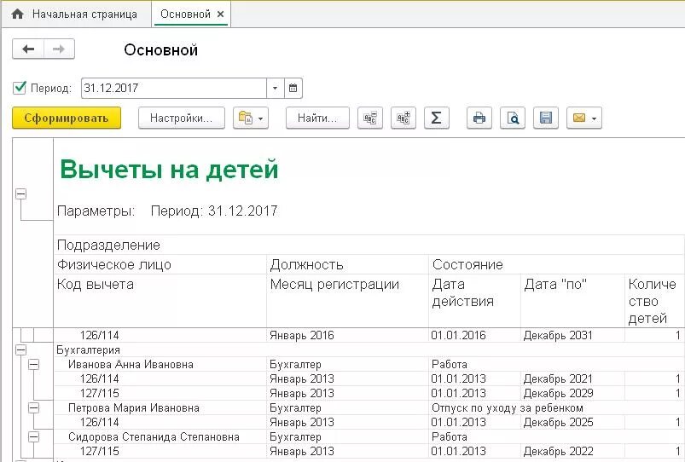Save the report with the diskette icon
Image resolution: width=685 pixels, height=462 pixels.
pos(546,118)
